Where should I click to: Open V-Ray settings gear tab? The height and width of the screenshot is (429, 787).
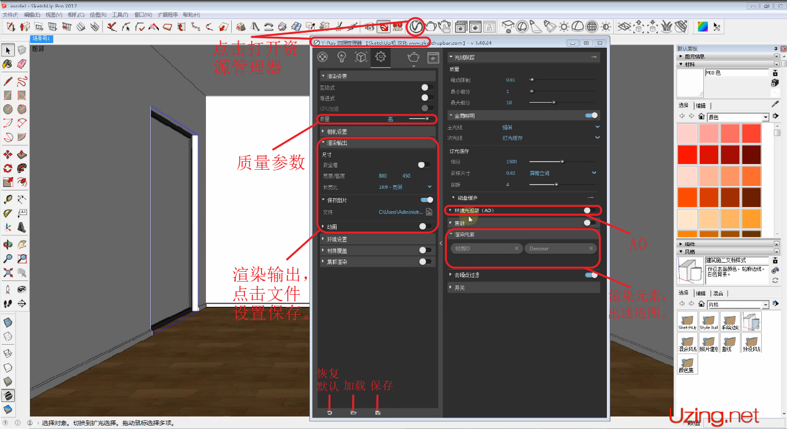click(380, 57)
